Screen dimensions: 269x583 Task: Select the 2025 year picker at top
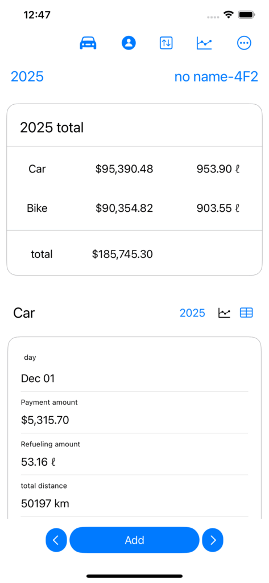click(x=27, y=77)
